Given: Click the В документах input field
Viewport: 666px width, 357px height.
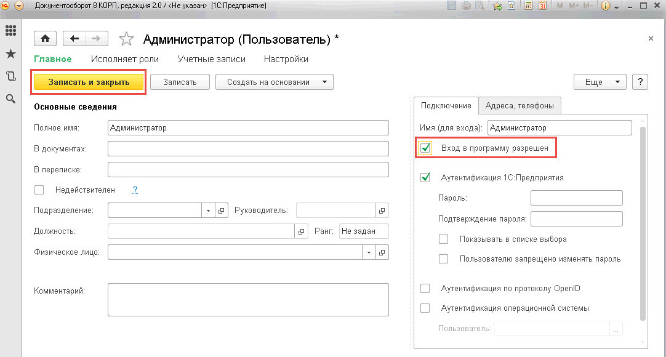Looking at the screenshot, I should 248,148.
